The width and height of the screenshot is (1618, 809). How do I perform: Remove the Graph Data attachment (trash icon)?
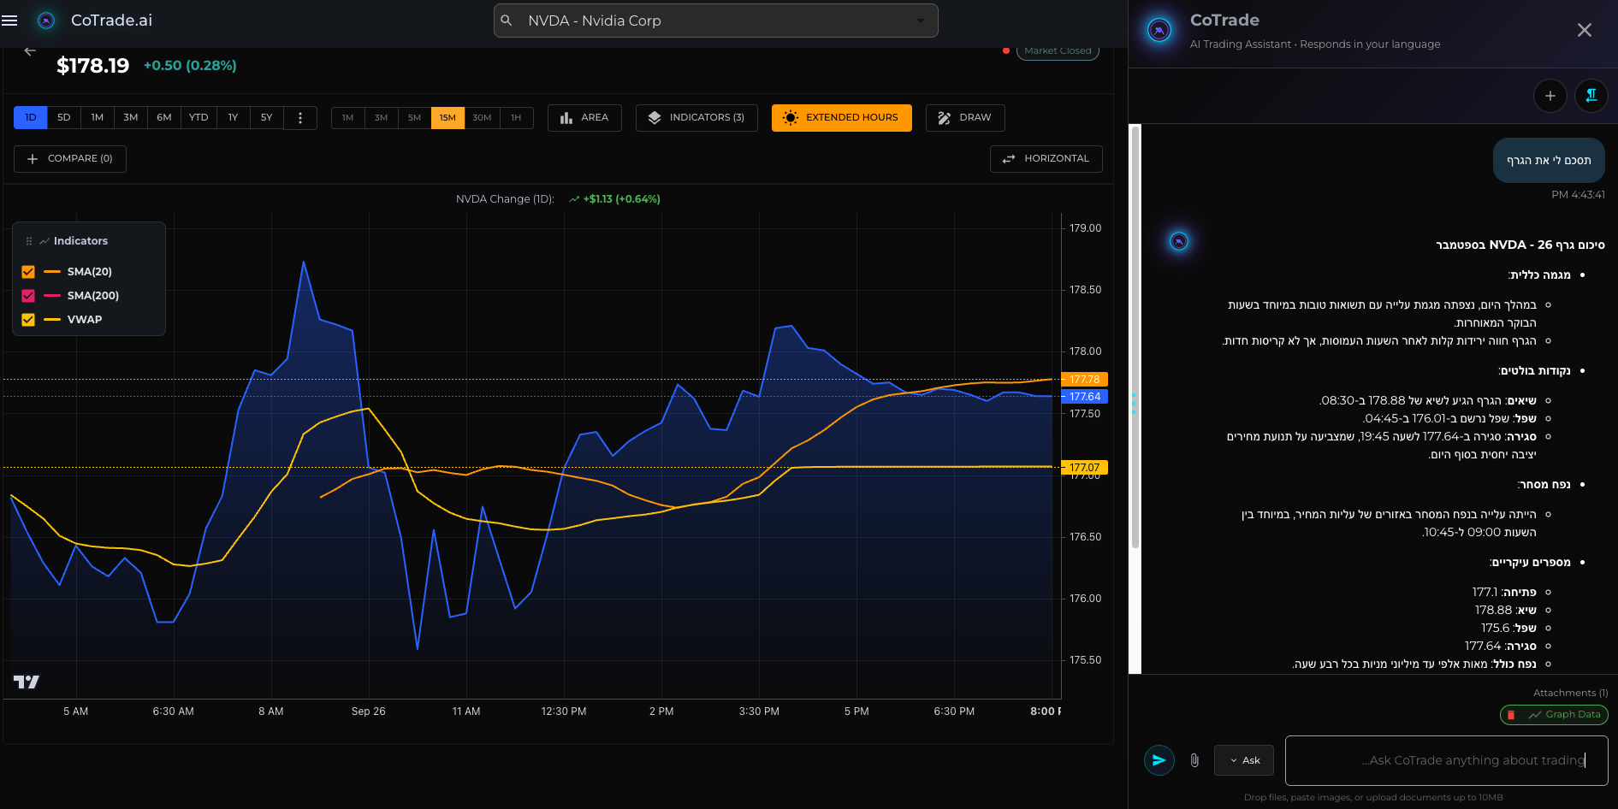[1511, 715]
